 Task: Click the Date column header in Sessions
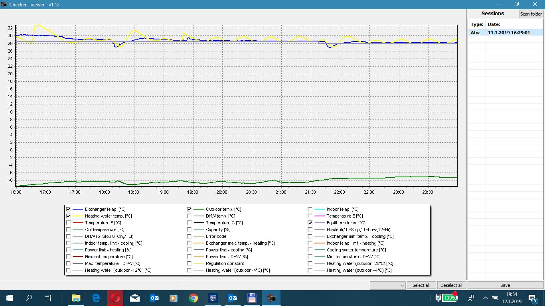coord(494,24)
